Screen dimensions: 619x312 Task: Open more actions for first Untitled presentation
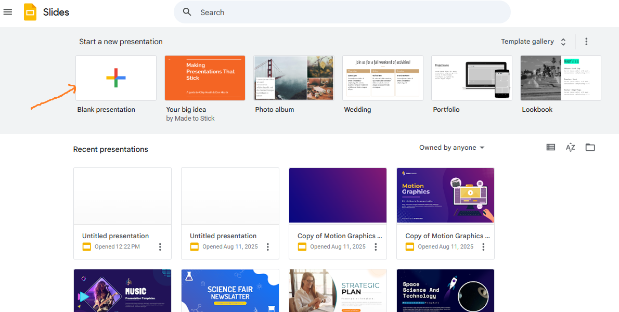[160, 247]
